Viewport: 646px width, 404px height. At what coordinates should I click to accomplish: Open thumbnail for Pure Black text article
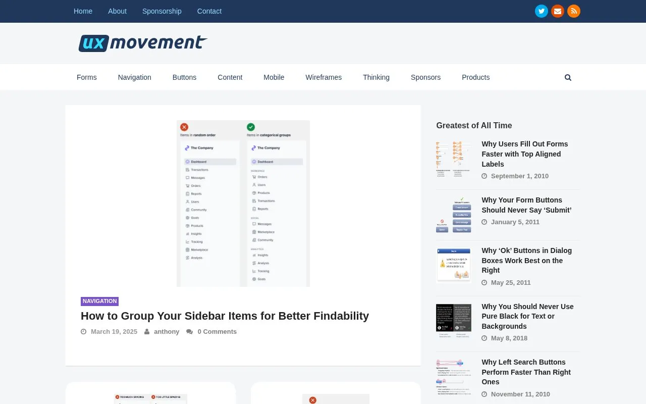[454, 321]
